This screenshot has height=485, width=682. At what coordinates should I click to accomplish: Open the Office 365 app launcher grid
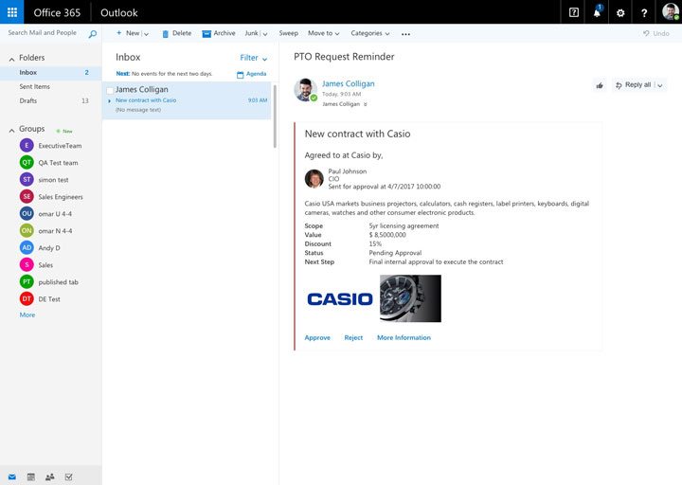[x=11, y=11]
